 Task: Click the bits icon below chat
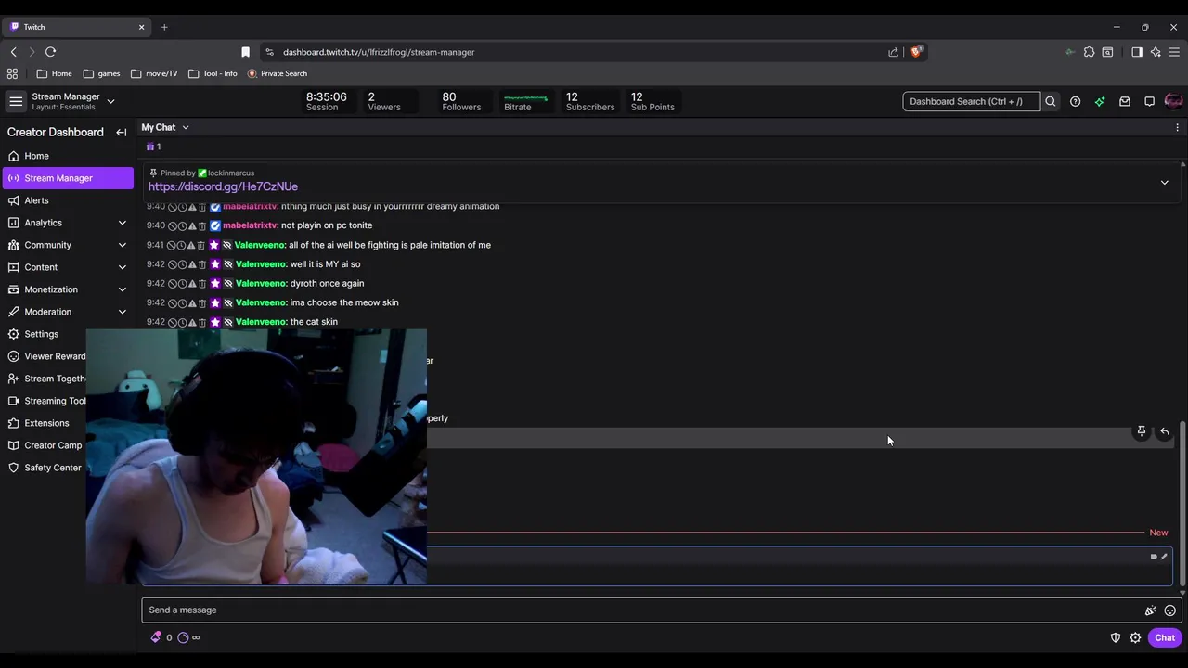click(156, 637)
